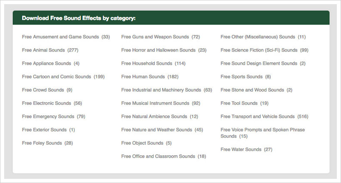Open Free Water Sounds category
This screenshot has width=341, height=183.
tap(241, 149)
